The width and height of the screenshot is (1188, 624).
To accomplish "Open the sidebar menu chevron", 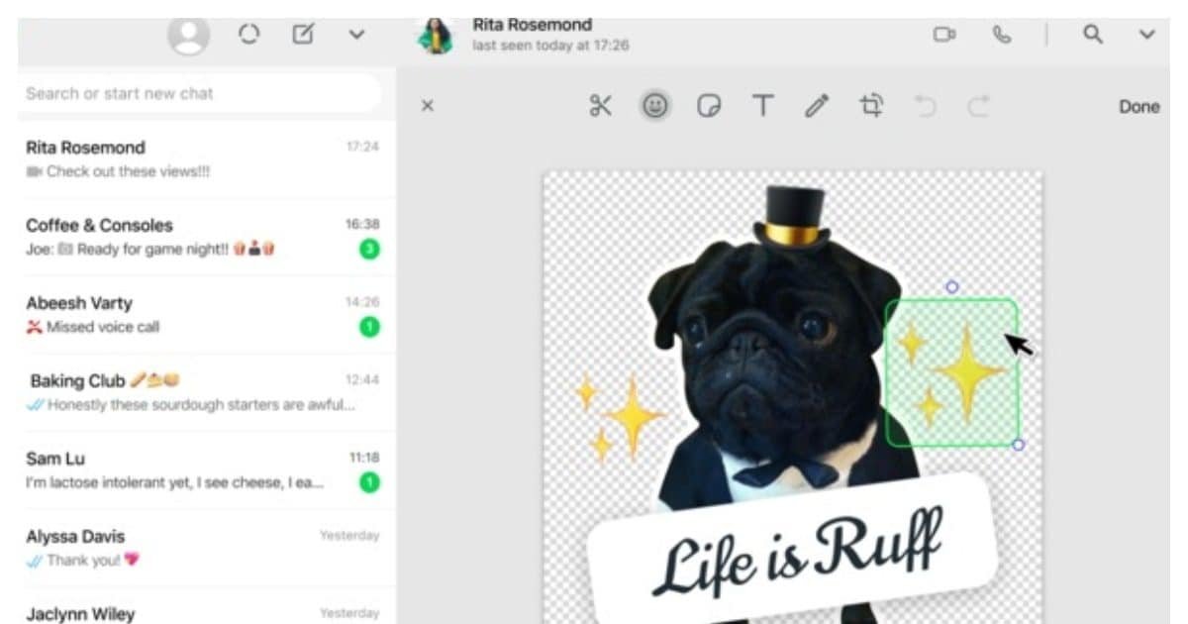I will point(356,35).
